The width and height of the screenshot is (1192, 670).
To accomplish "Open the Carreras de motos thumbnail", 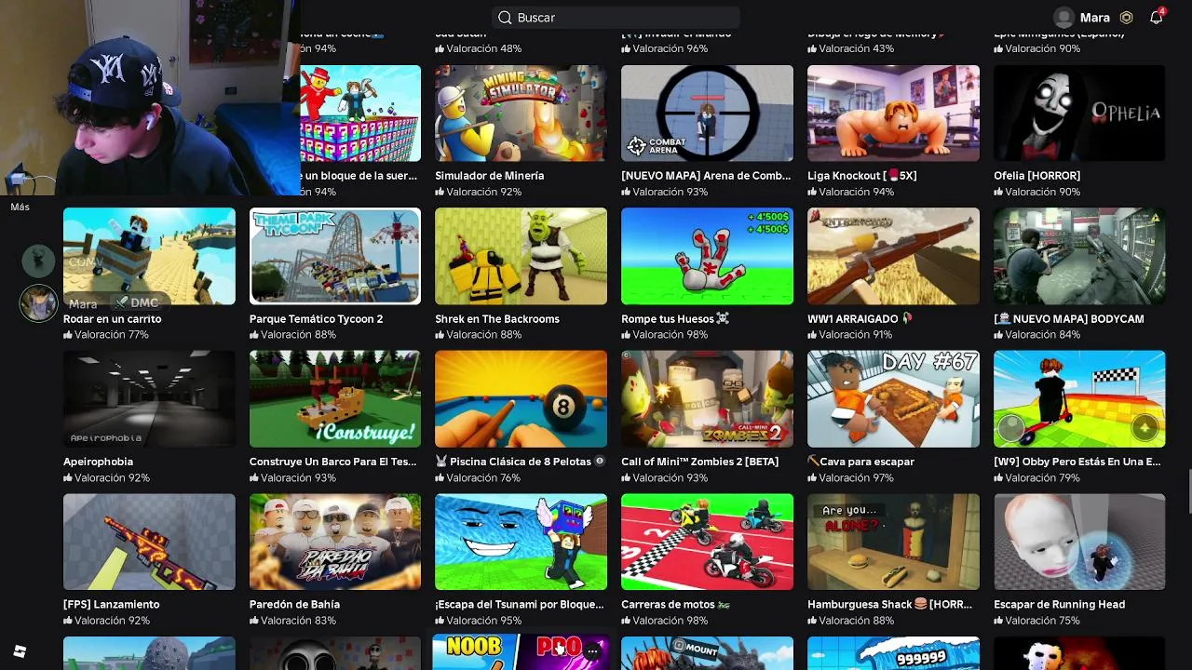I will click(x=707, y=542).
